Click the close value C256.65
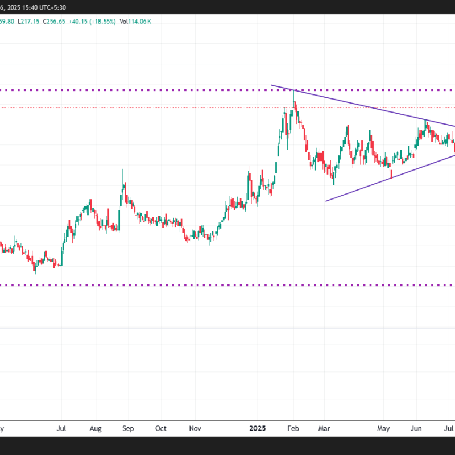Image resolution: width=455 pixels, height=455 pixels. pyautogui.click(x=56, y=22)
